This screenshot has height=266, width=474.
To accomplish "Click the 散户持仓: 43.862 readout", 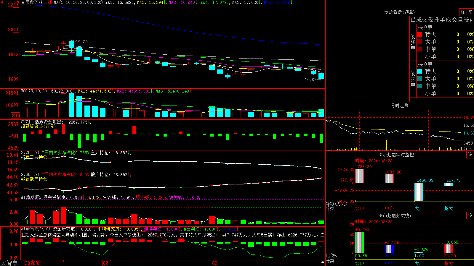I will pos(110,175).
